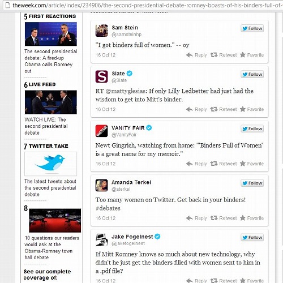The image size is (283, 283).
Task: Retweet Sam Stein's binders tweet
Action: [x=224, y=55]
